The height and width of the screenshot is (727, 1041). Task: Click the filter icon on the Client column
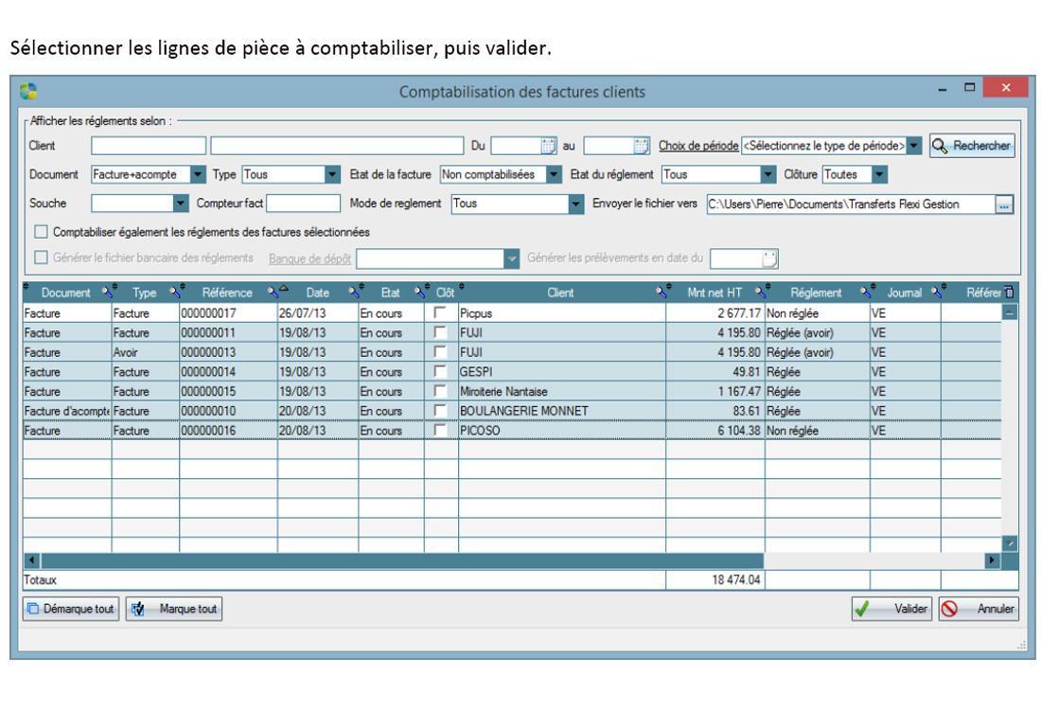point(661,293)
